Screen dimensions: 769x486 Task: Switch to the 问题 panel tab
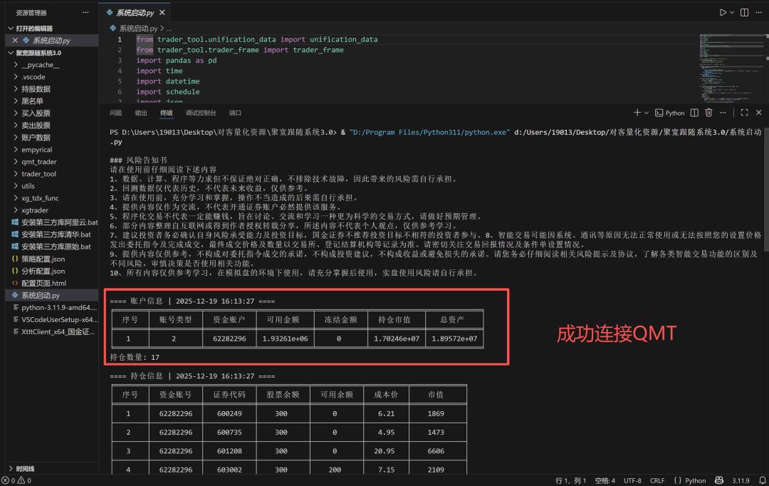click(116, 113)
